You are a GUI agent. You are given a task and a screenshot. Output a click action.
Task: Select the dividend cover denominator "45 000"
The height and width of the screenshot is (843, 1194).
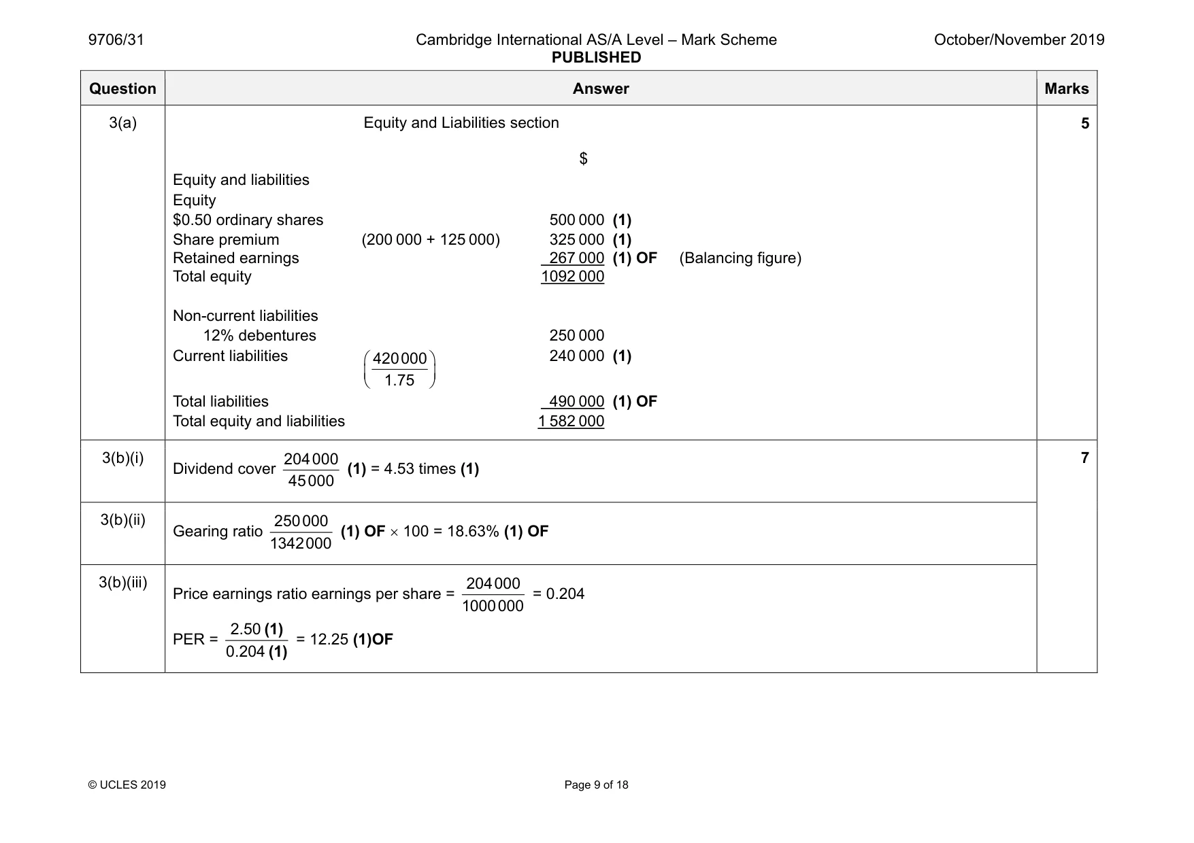click(x=311, y=481)
